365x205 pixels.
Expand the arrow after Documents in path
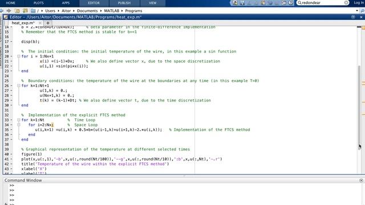(101, 11)
